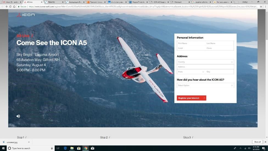
Task: Expand the Country dropdown
Action: click(205, 62)
